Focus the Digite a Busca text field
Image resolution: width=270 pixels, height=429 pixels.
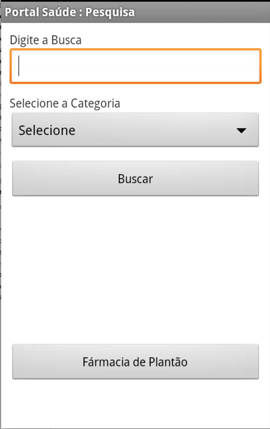pos(136,66)
